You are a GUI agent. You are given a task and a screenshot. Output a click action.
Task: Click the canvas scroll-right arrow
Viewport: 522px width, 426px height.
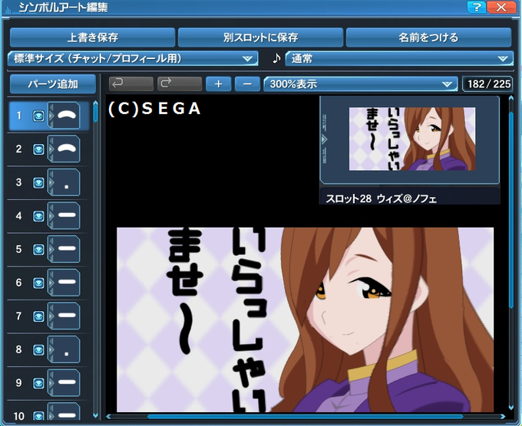pyautogui.click(x=502, y=416)
